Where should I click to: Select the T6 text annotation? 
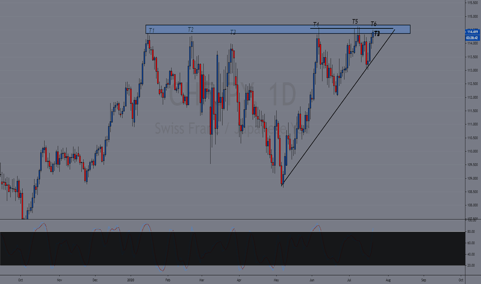pos(373,24)
